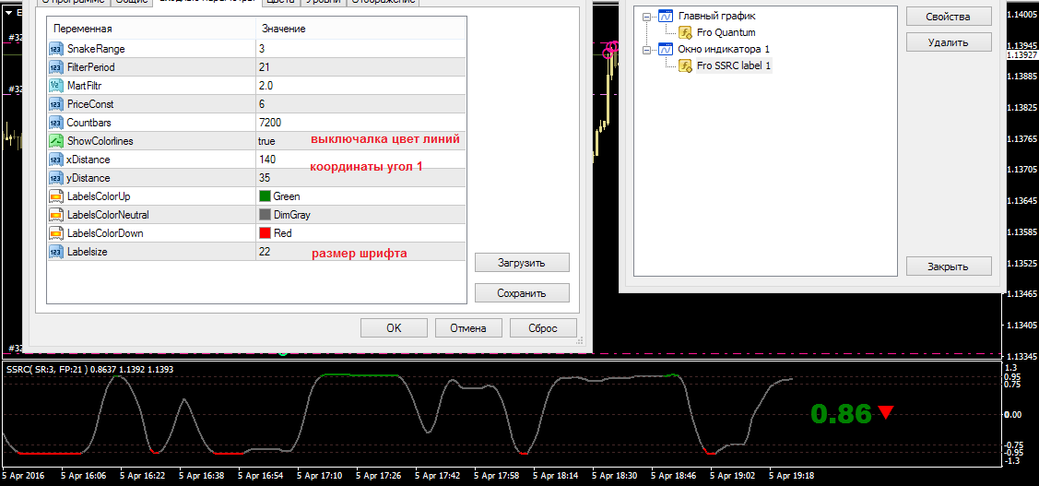Click the chart icon beside Главный график
This screenshot has height=486, width=1039.
pos(666,16)
